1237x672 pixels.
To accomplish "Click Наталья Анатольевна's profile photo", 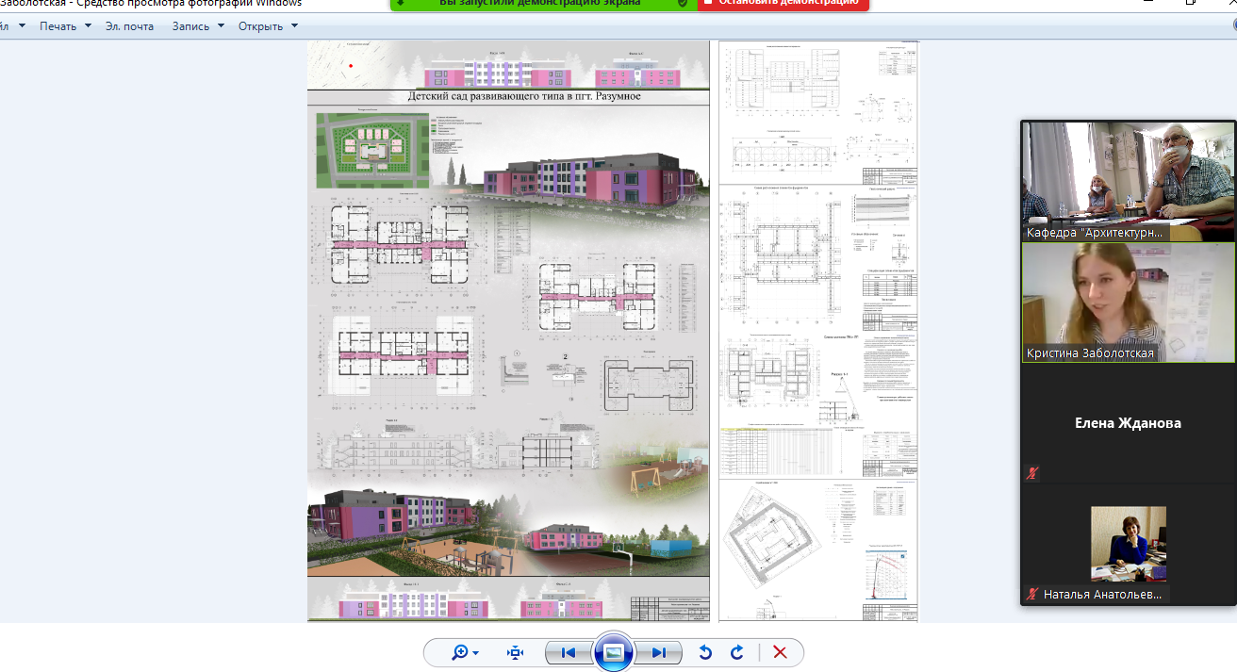I will 1128,544.
